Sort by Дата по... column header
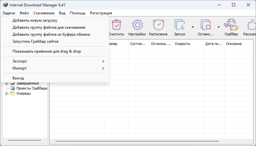Screen dimensions: 256x146 214,44
